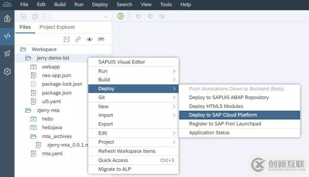Click the collapse all icon in Files panel
Screen dimensions: 309x177
click(66, 39)
